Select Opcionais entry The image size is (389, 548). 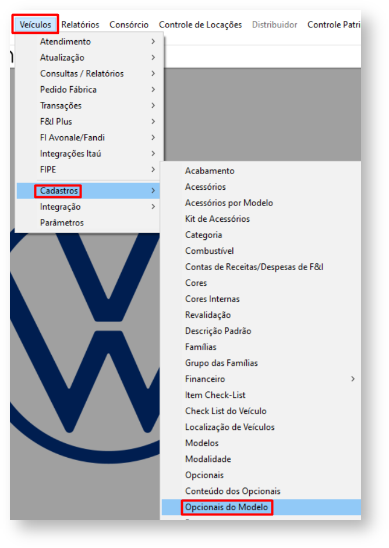point(261,475)
